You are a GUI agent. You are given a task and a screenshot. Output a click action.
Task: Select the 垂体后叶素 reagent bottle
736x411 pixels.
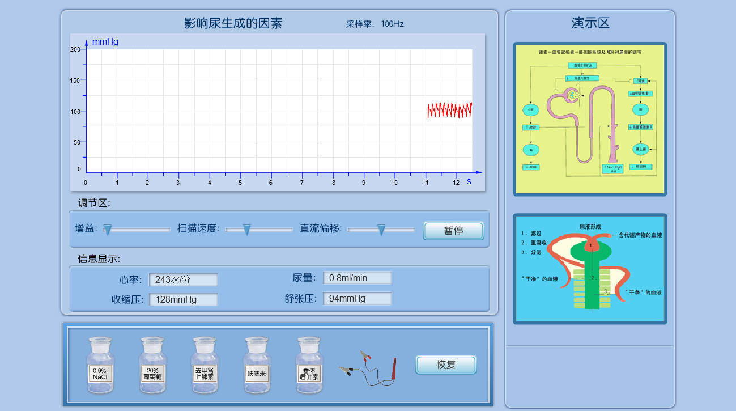(309, 366)
